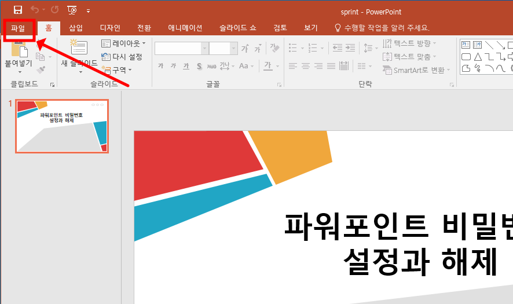Toggle bold formatting (first 가)
Image resolution: width=513 pixels, height=304 pixels.
click(160, 66)
